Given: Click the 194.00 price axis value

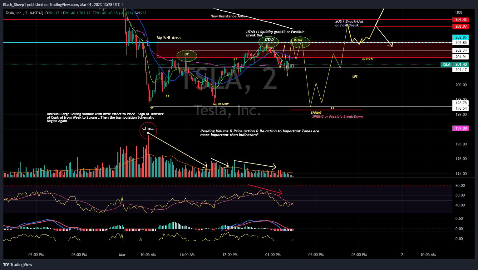Looking at the screenshot, I should (x=461, y=174).
